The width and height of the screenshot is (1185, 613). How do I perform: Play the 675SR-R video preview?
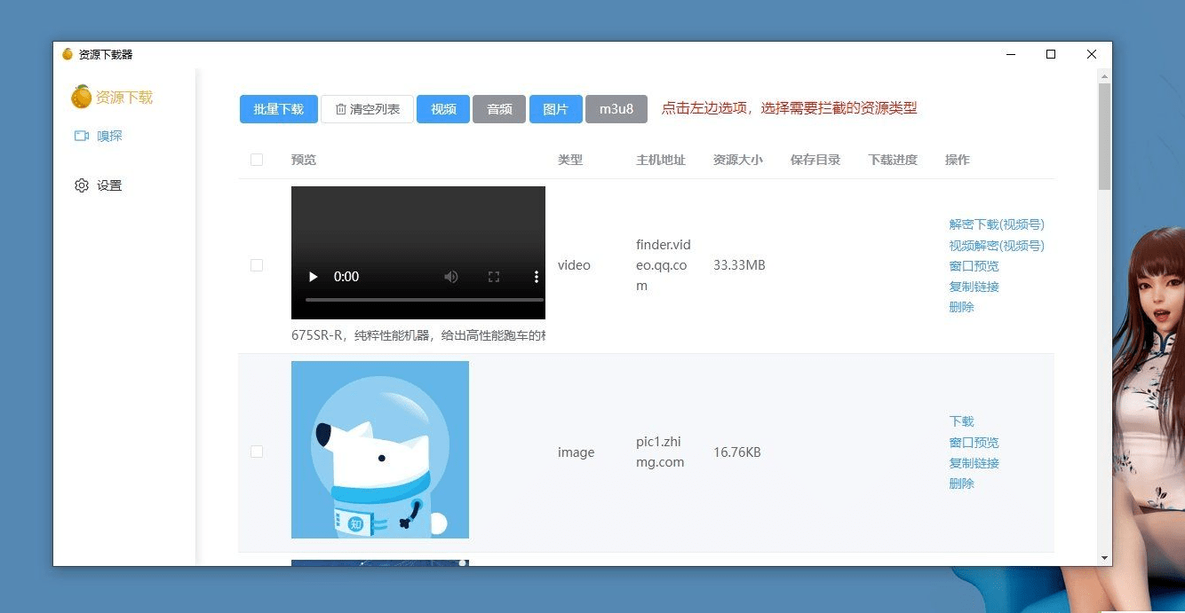(x=313, y=277)
